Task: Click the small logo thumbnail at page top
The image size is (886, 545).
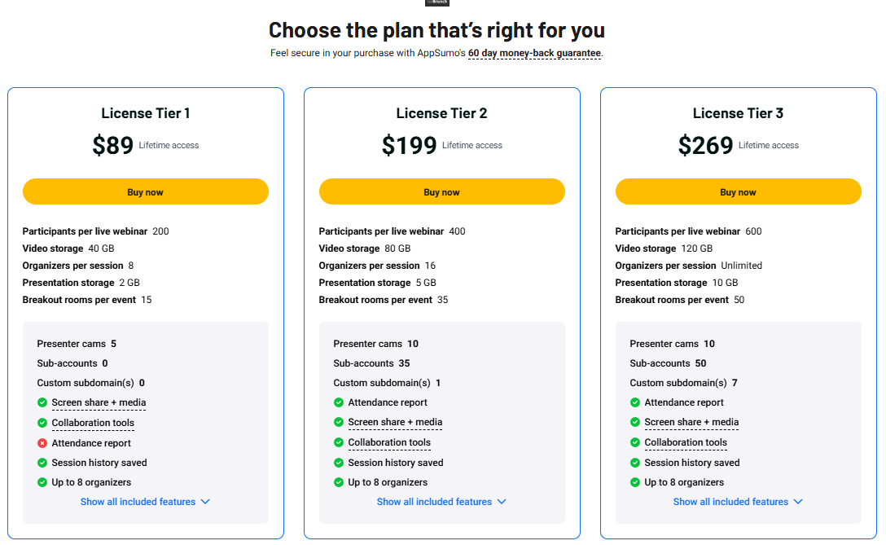Action: (x=436, y=2)
